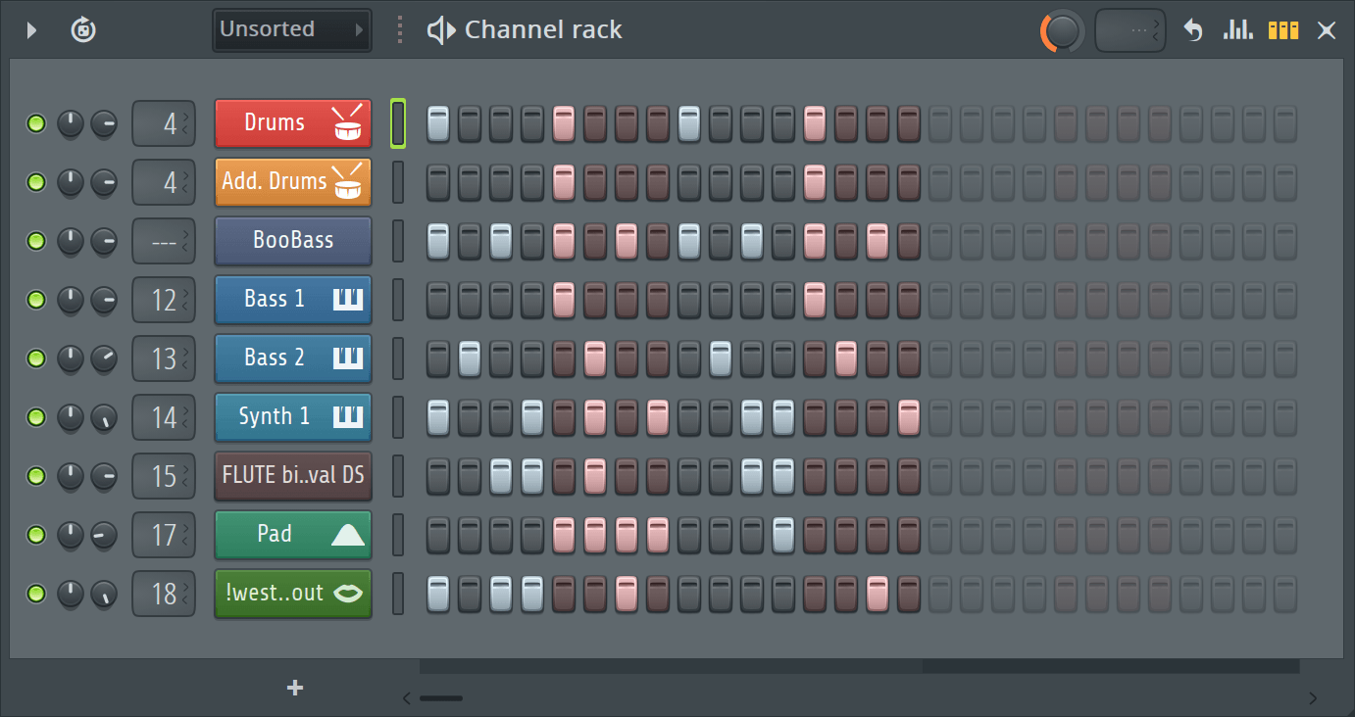Click the right scroll arrow at bottom

point(1313,698)
